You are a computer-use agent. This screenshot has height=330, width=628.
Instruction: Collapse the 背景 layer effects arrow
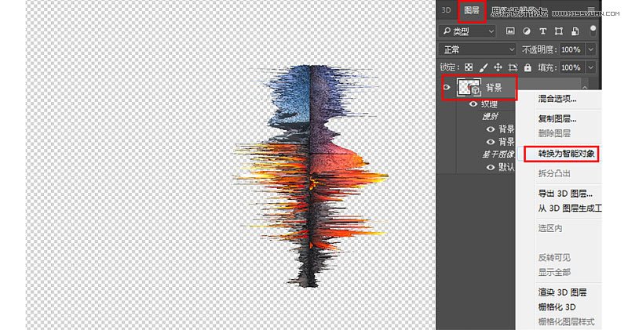coord(585,87)
